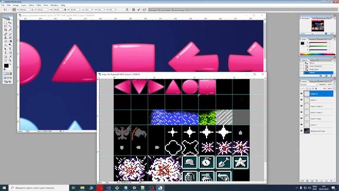Open the Image menu
Screen dimensions: 339x191
point(15,5)
